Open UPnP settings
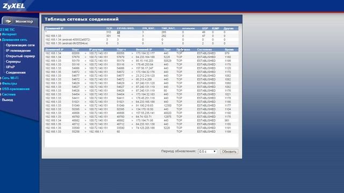The image size is (344, 193). click(10, 67)
